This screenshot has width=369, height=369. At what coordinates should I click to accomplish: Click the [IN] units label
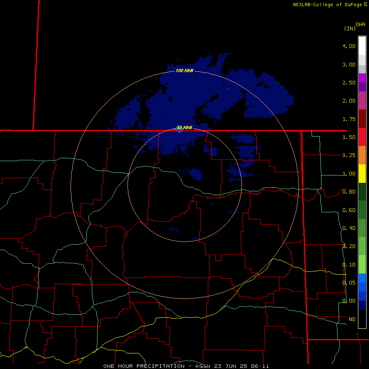[350, 28]
